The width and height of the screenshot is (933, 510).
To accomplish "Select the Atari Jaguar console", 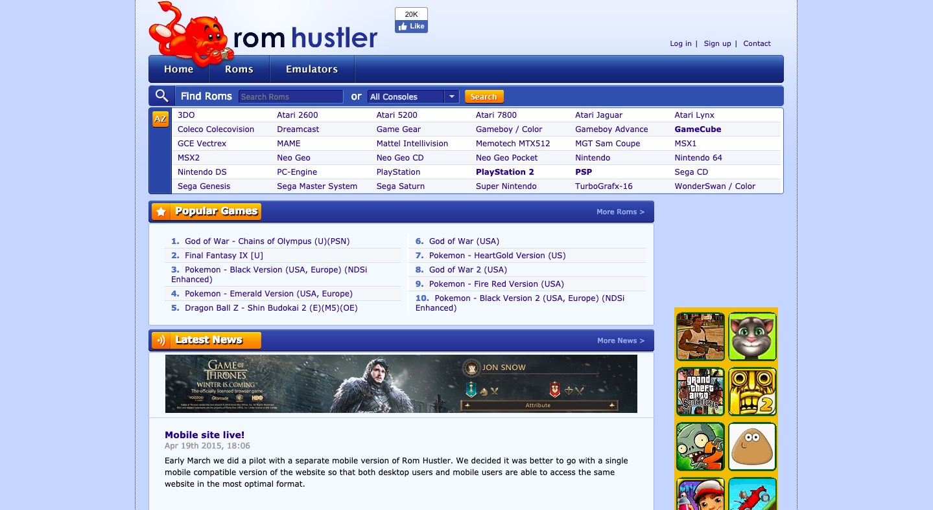I will click(598, 115).
